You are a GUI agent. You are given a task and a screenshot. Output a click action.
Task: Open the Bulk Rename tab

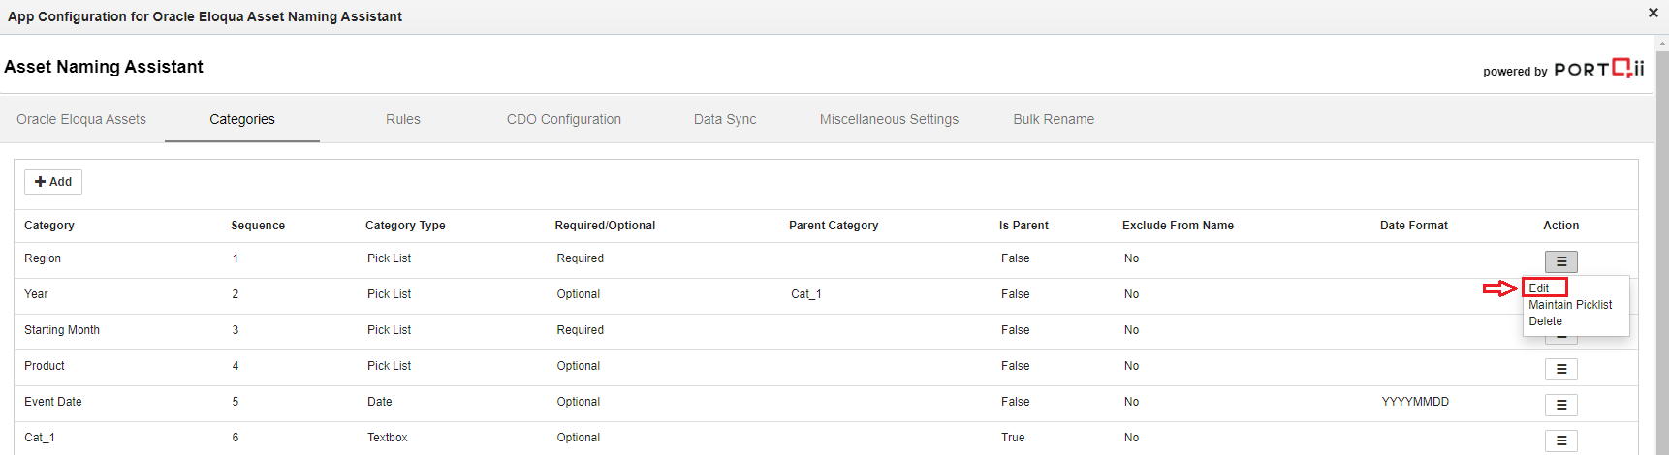click(1054, 119)
